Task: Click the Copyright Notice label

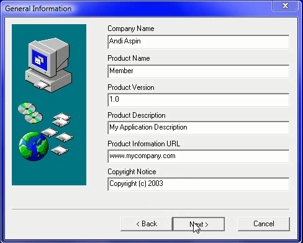Action: coord(132,172)
